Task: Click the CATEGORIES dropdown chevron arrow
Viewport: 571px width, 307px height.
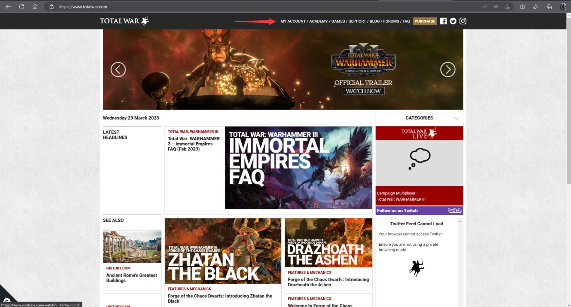Action: tap(457, 118)
